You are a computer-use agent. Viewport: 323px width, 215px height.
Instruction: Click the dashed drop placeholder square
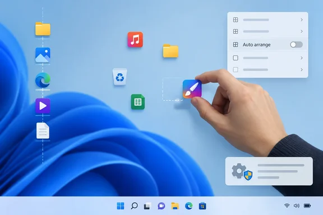[x=173, y=89]
